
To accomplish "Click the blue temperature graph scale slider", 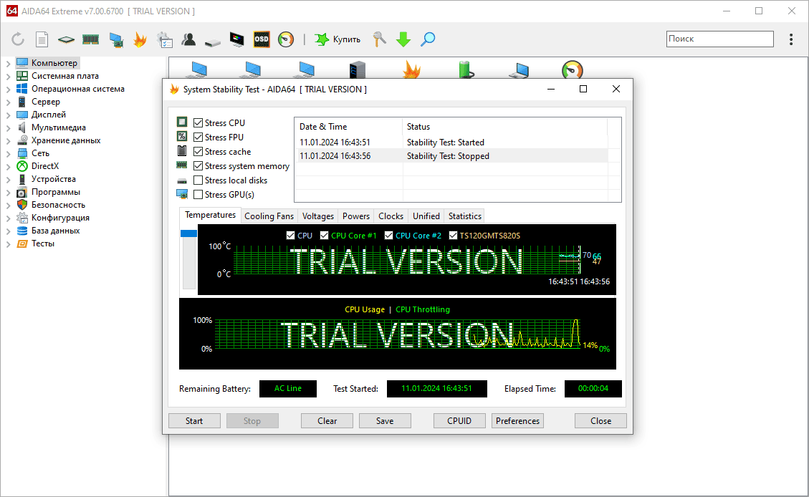I will (x=189, y=233).
